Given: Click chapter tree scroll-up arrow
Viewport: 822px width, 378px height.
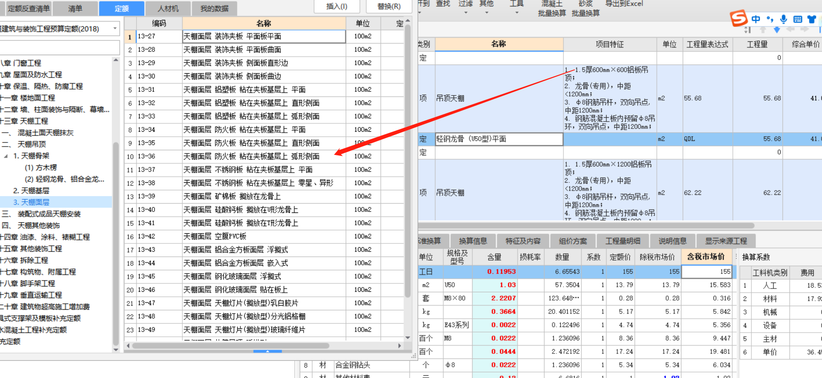Looking at the screenshot, I should click(116, 60).
